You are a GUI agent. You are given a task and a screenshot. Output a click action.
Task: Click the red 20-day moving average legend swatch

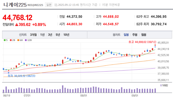pyautogui.click(x=11, y=40)
